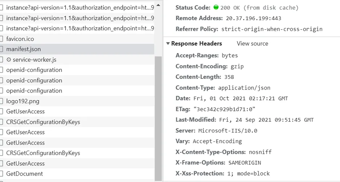The width and height of the screenshot is (340, 182).
Task: Click the Content-Type value application/json
Action: point(244,88)
